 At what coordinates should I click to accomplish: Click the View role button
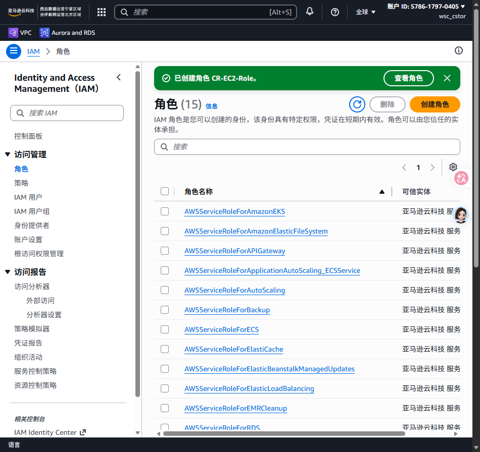tap(408, 78)
